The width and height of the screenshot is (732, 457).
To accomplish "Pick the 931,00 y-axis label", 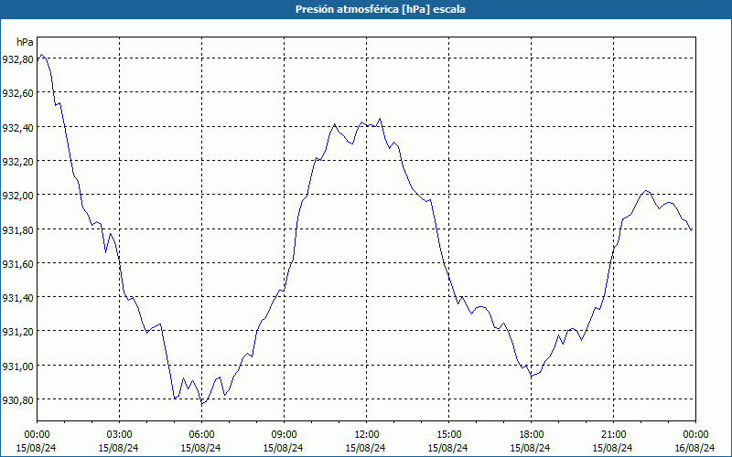I will [17, 367].
